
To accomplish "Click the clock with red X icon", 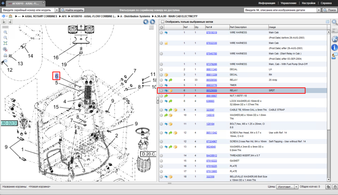I will click(5, 50).
